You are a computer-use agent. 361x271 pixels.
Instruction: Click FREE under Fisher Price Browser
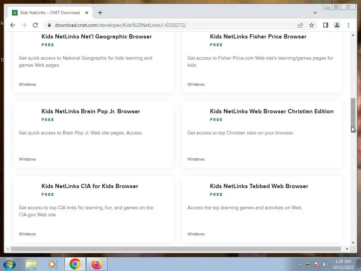point(216,45)
